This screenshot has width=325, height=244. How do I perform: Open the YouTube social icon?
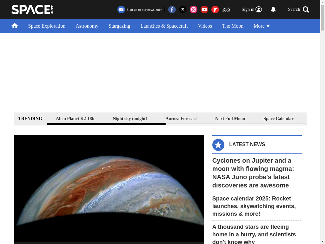click(x=204, y=10)
